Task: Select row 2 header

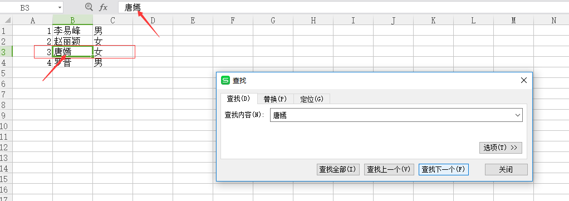Action: pyautogui.click(x=6, y=41)
